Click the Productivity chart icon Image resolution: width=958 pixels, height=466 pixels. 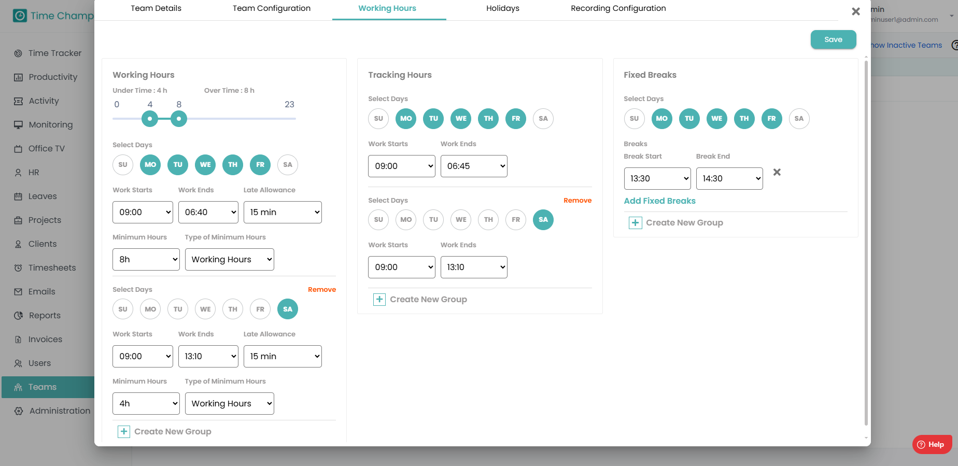(18, 77)
